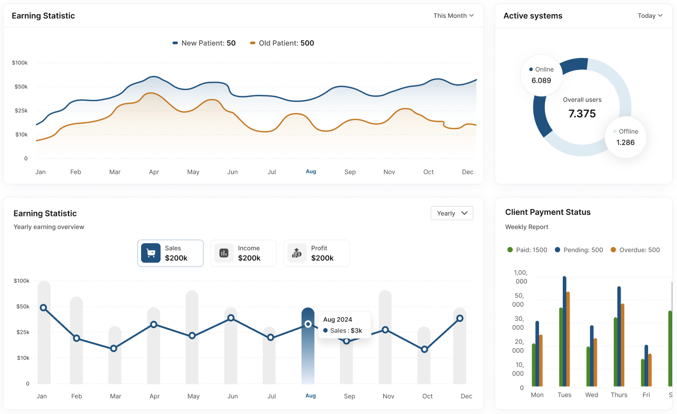Click the Paid green legend dot
Viewport: 677px width, 414px height.
pos(510,250)
